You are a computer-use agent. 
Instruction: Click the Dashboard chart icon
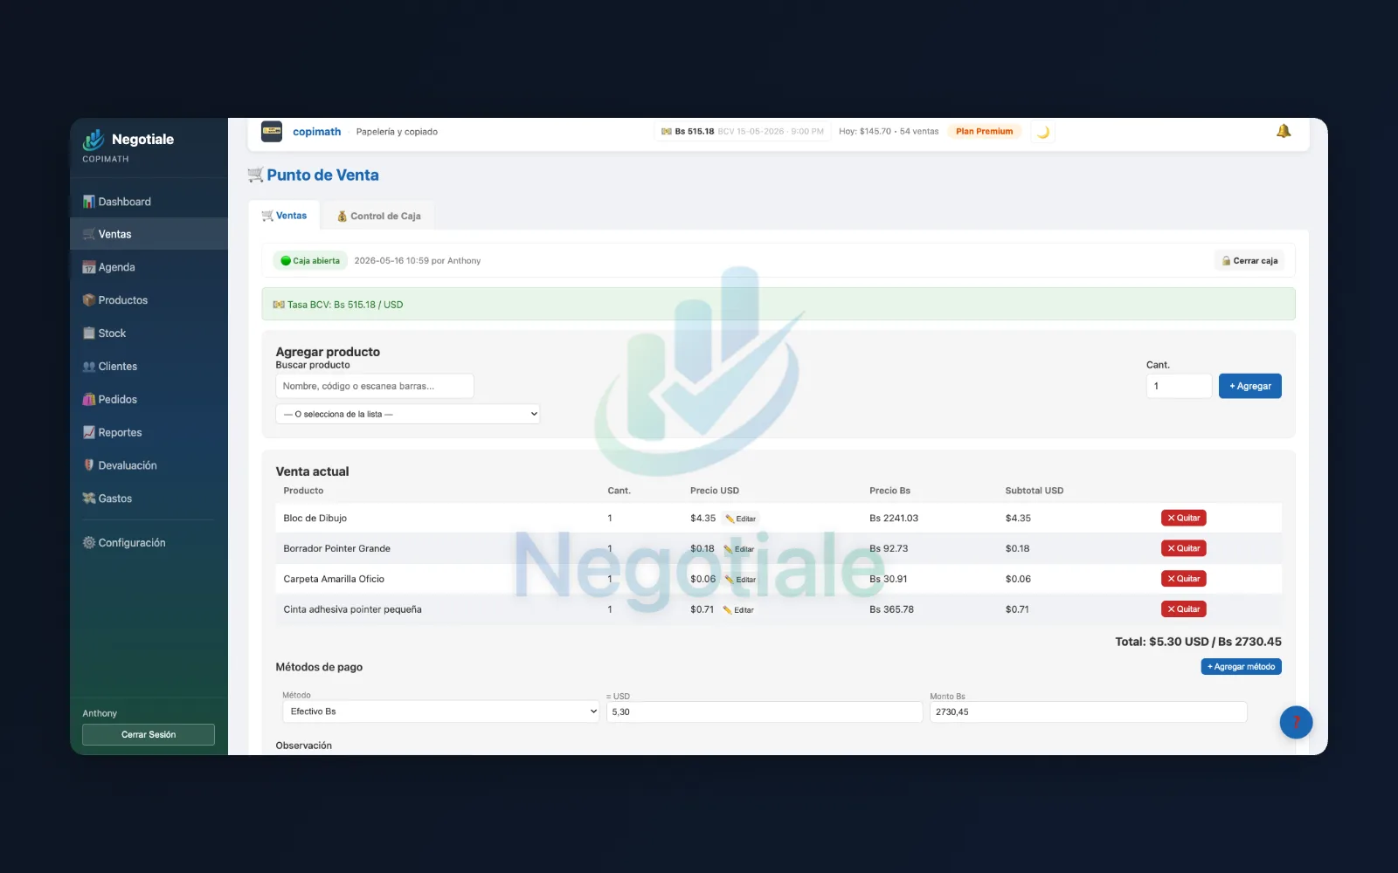[88, 202]
